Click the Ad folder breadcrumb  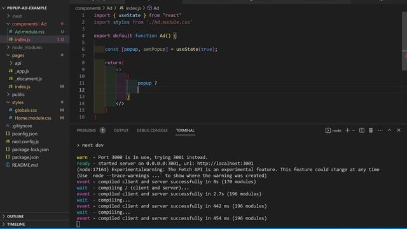(109, 8)
